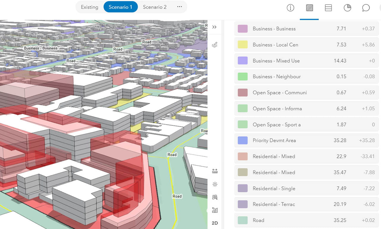The width and height of the screenshot is (381, 229).
Task: Open the comments speech bubble icon
Action: [366, 8]
